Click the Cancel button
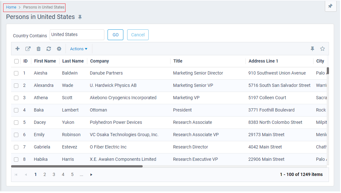 coord(138,35)
